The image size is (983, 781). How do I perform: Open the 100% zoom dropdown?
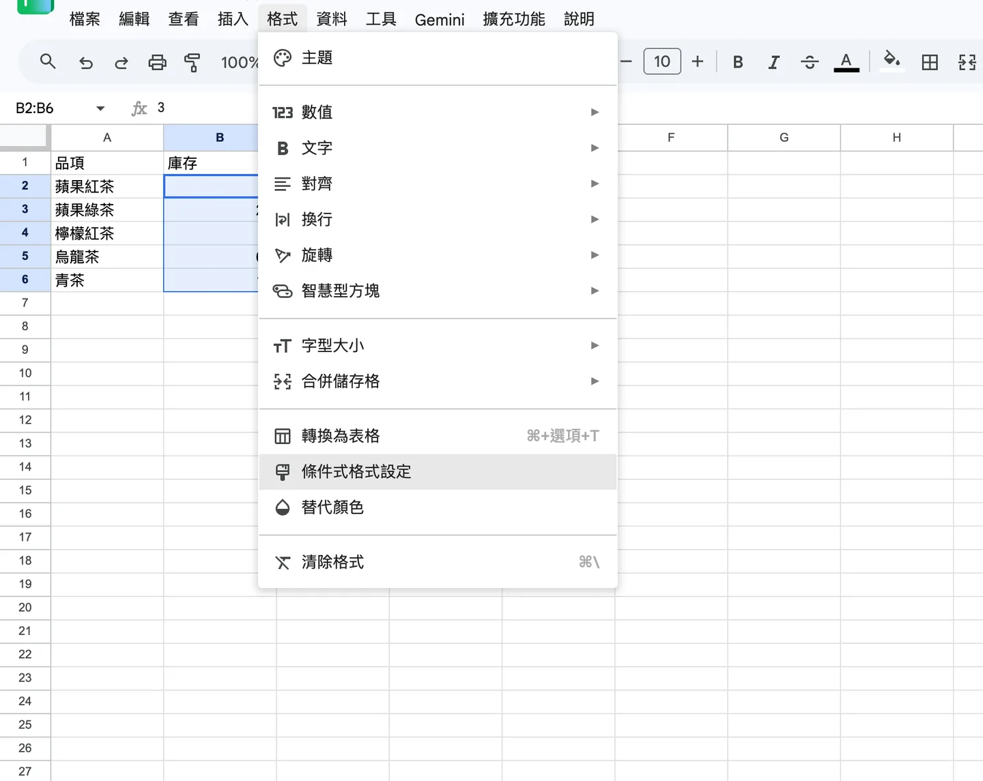click(239, 63)
